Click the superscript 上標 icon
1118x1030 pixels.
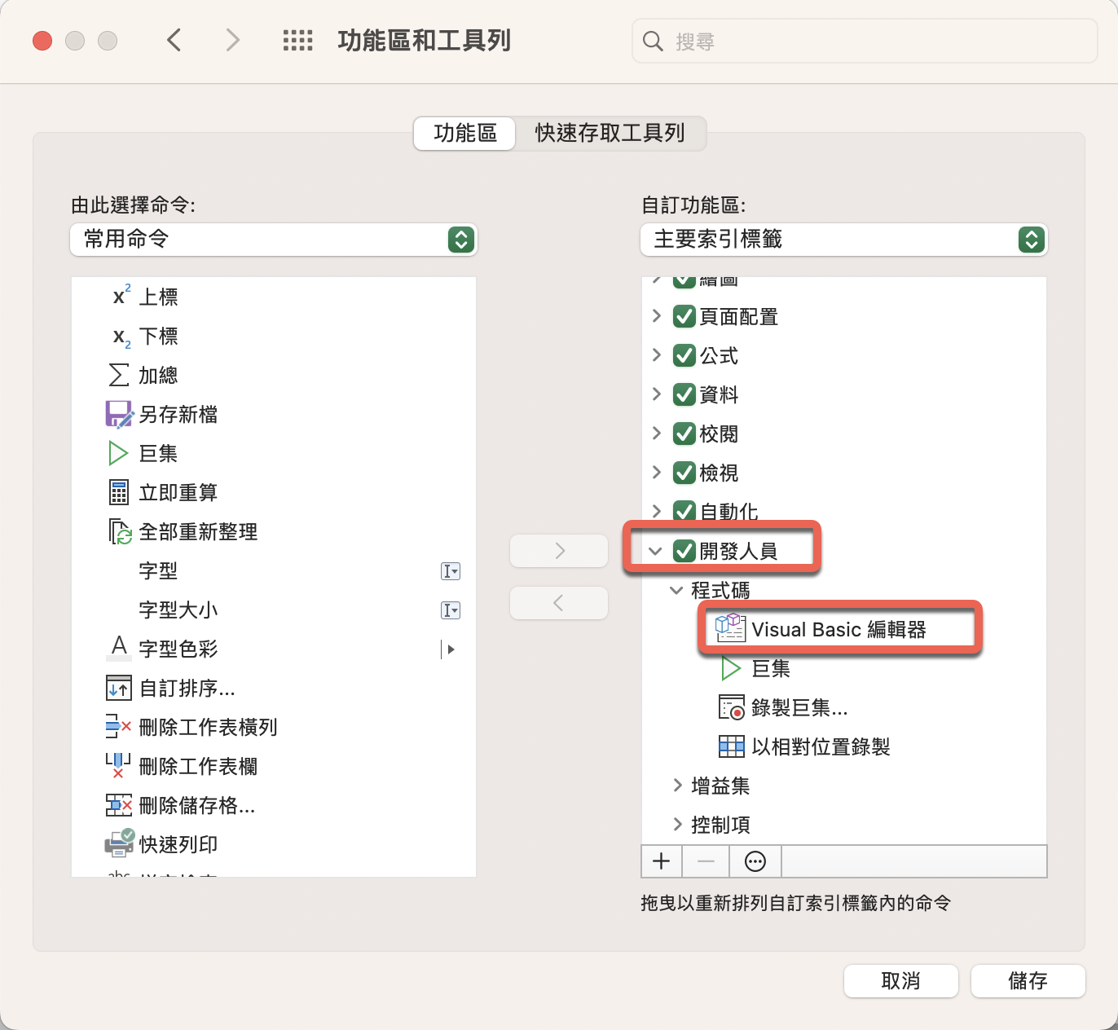click(121, 295)
